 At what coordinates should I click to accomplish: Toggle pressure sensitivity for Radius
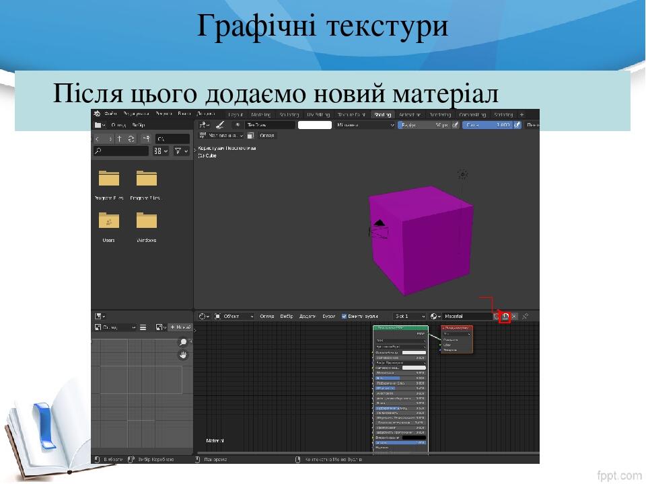tap(455, 125)
